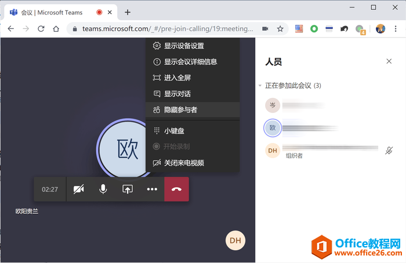The image size is (406, 263).
Task: Select 显示会议详细信息 menu entry
Action: tap(193, 62)
